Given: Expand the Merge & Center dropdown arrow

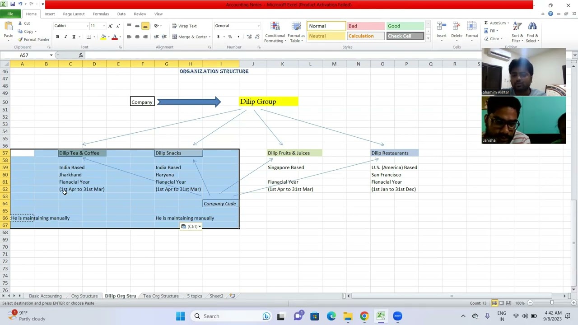Looking at the screenshot, I should click(x=210, y=37).
